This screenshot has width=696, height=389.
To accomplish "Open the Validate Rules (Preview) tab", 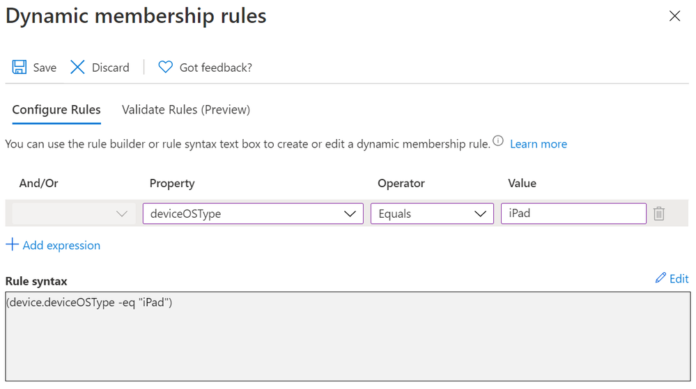I will (x=186, y=110).
